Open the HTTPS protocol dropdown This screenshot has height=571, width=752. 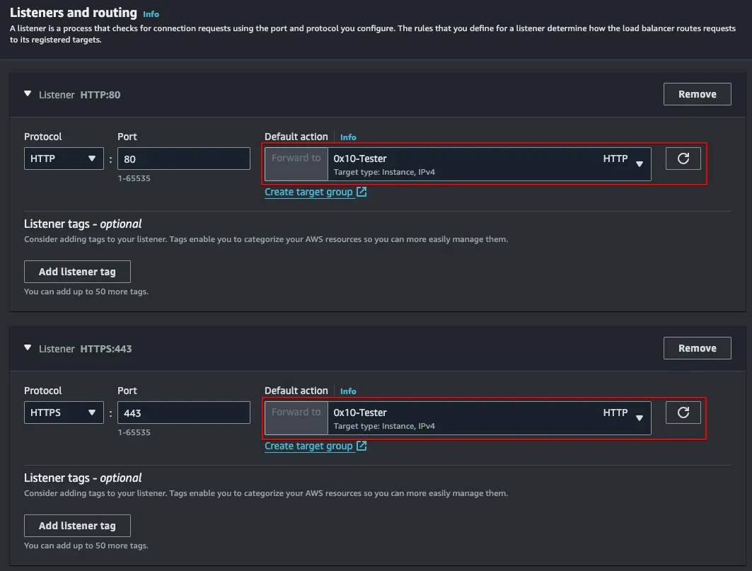(63, 413)
